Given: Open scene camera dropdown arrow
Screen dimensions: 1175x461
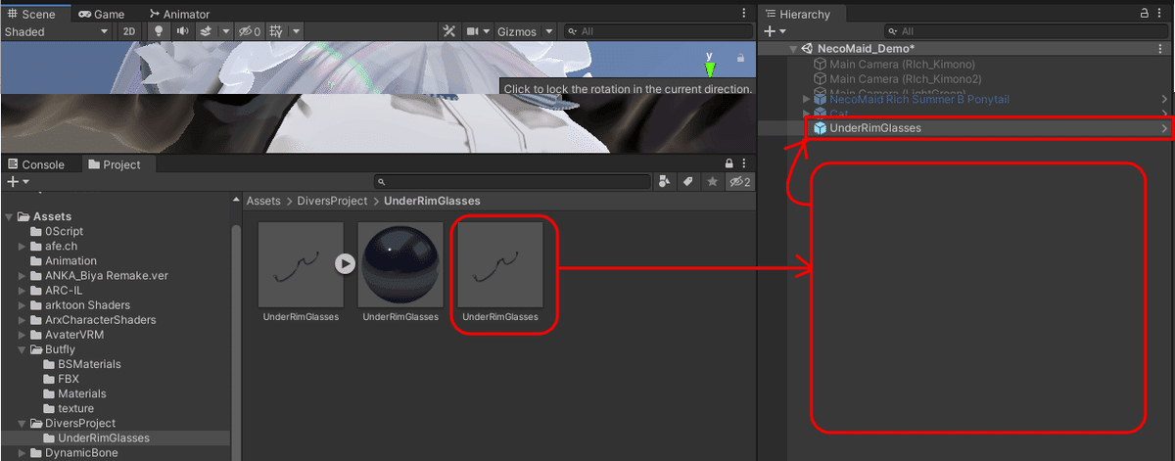Looking at the screenshot, I should click(x=487, y=31).
